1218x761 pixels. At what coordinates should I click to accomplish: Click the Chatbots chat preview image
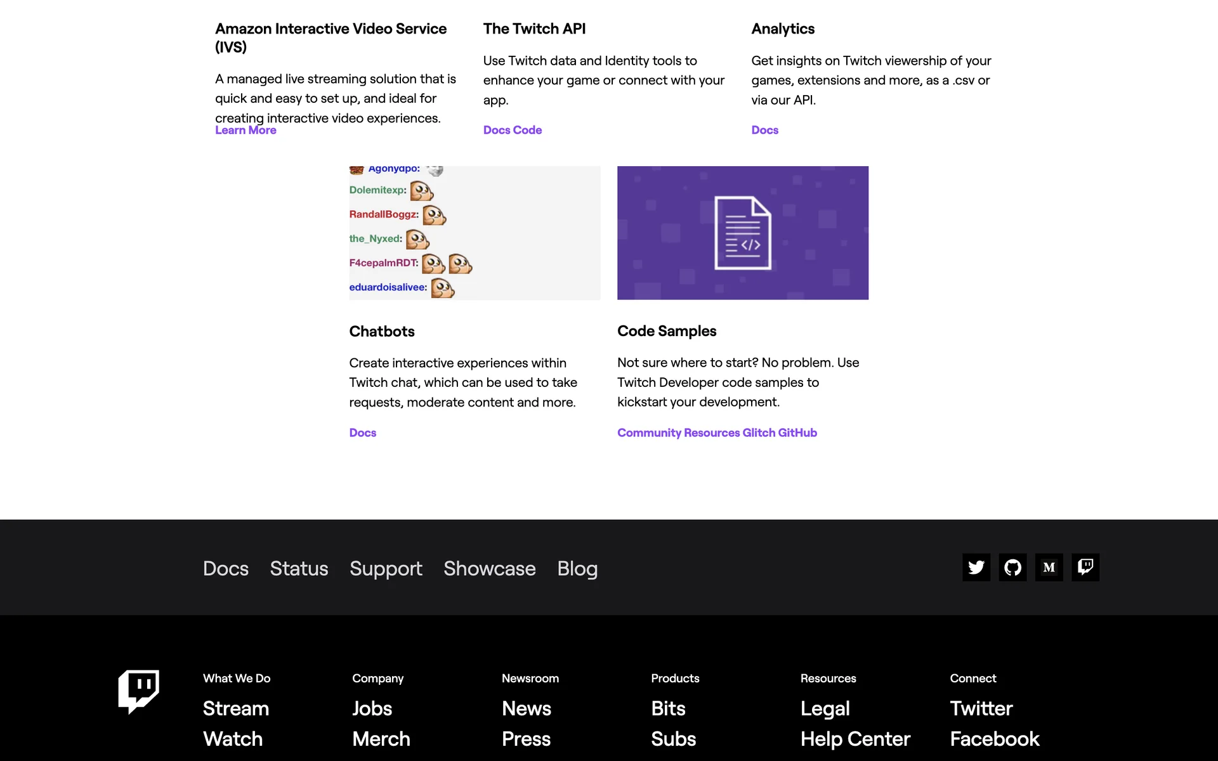click(x=475, y=233)
